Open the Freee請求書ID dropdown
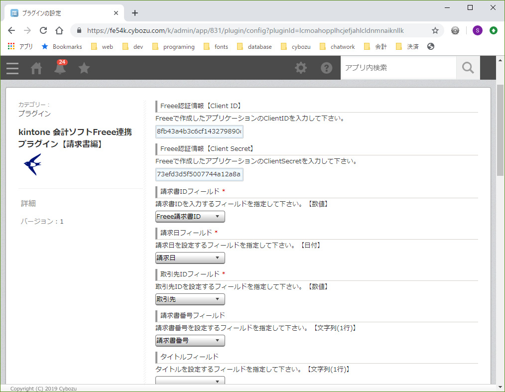The image size is (505, 392). pyautogui.click(x=190, y=217)
